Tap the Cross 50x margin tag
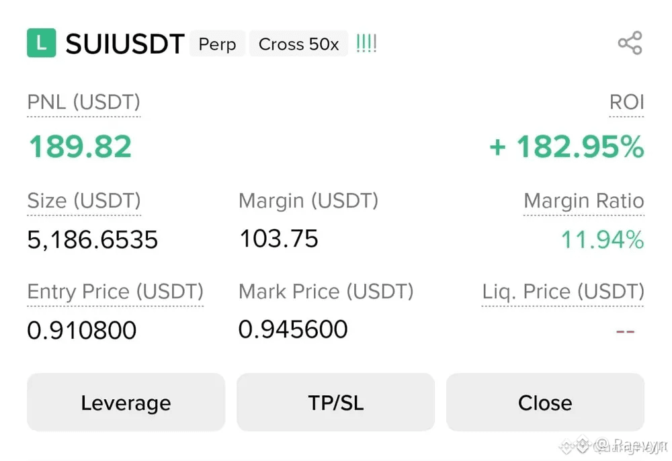This screenshot has width=672, height=461. (299, 44)
